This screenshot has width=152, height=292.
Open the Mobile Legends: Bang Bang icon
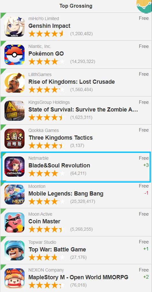[14, 195]
